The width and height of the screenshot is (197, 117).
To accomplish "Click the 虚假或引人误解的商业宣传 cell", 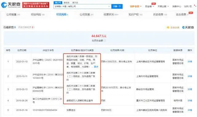I will coord(79,101).
